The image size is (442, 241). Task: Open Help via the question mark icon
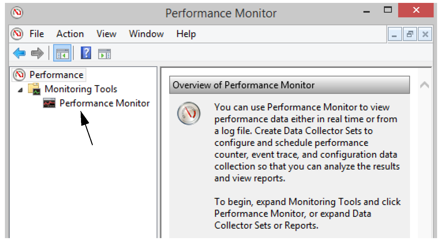[x=86, y=53]
